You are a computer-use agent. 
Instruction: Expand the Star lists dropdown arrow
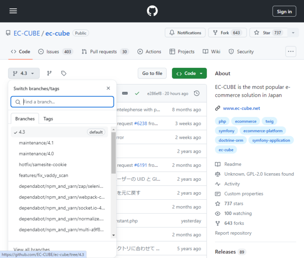(x=293, y=33)
